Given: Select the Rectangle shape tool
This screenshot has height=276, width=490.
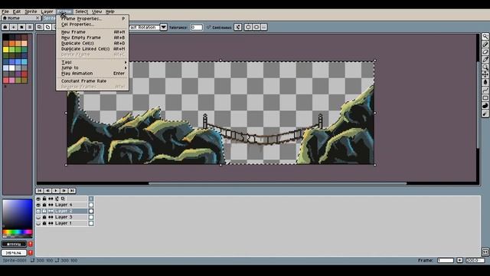Looking at the screenshot, I should coord(485,98).
